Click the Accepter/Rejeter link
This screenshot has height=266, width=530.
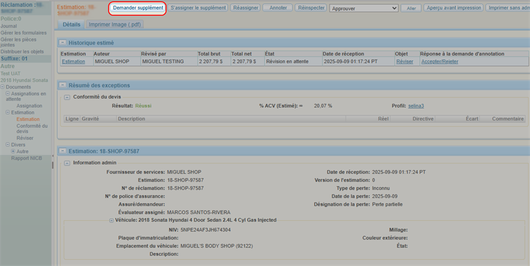pyautogui.click(x=440, y=62)
